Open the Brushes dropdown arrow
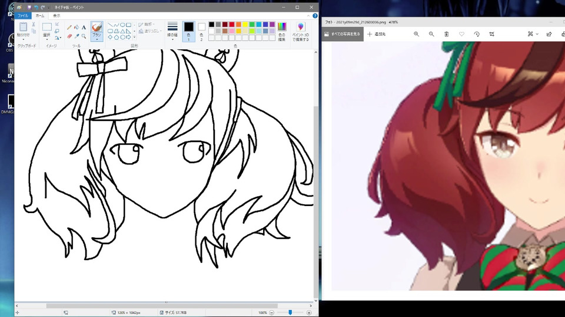The width and height of the screenshot is (565, 317). (x=97, y=39)
